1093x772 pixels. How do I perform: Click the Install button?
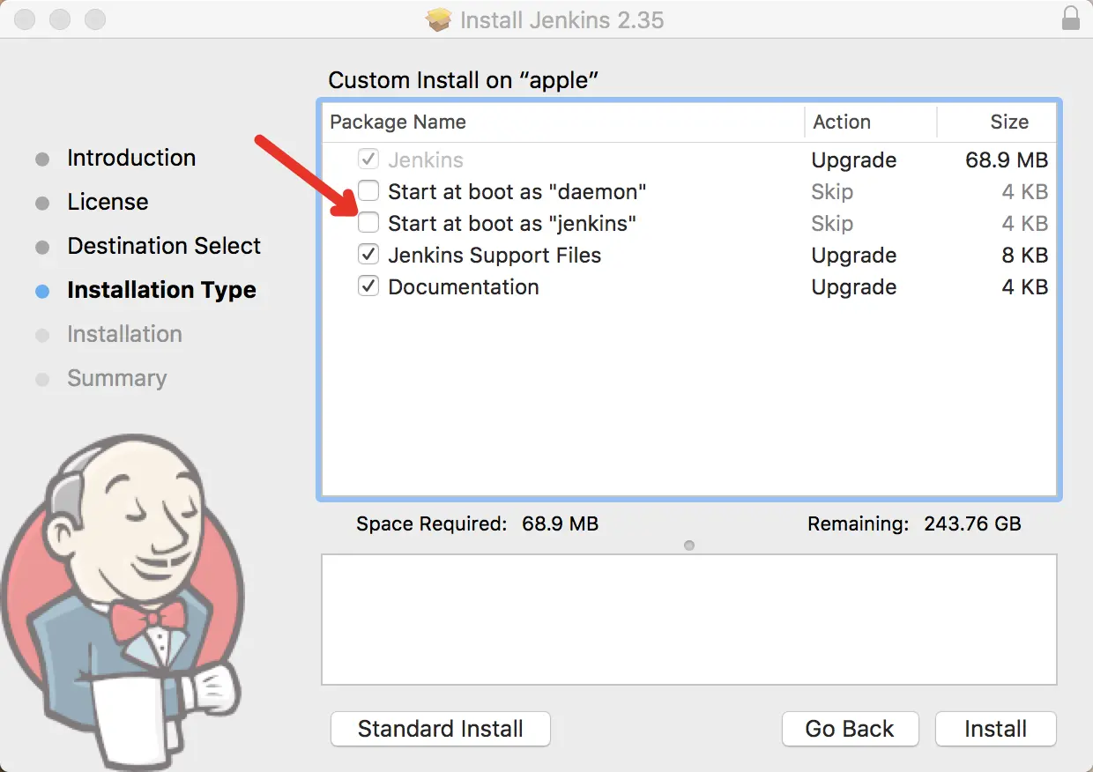coord(995,729)
